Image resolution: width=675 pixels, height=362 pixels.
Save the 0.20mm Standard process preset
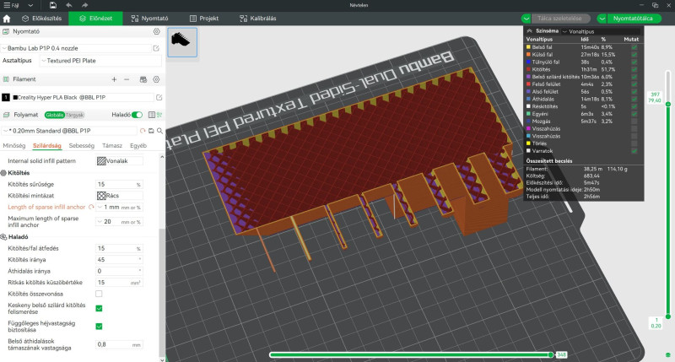tap(151, 131)
